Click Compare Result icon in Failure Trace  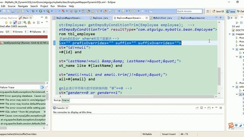47,87
